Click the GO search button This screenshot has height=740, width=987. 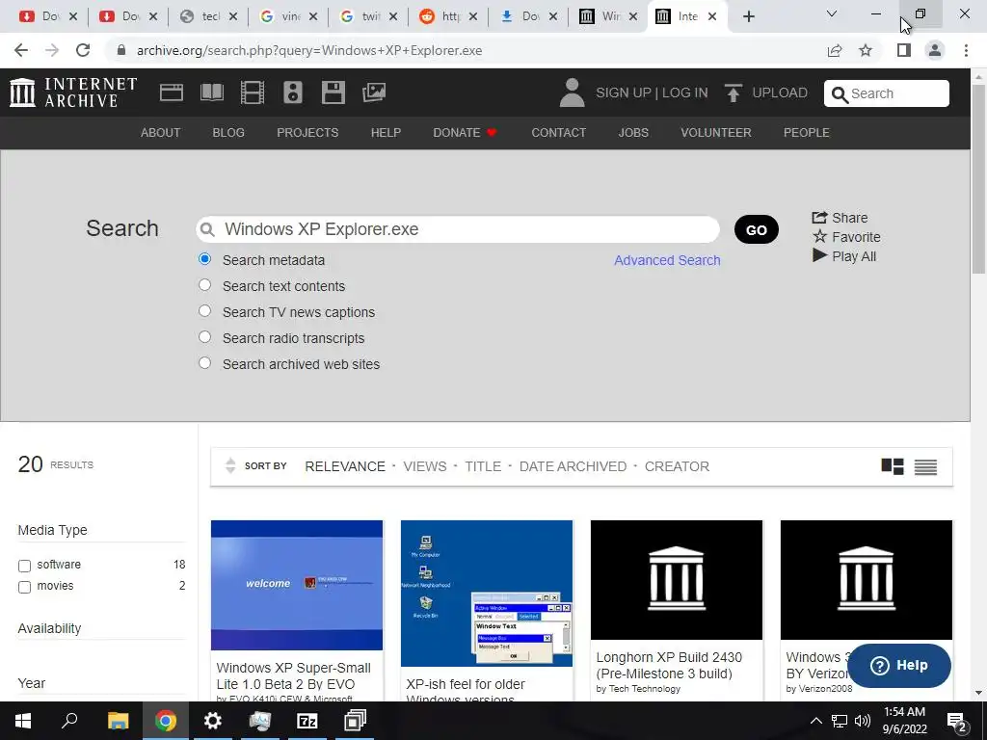(x=756, y=229)
